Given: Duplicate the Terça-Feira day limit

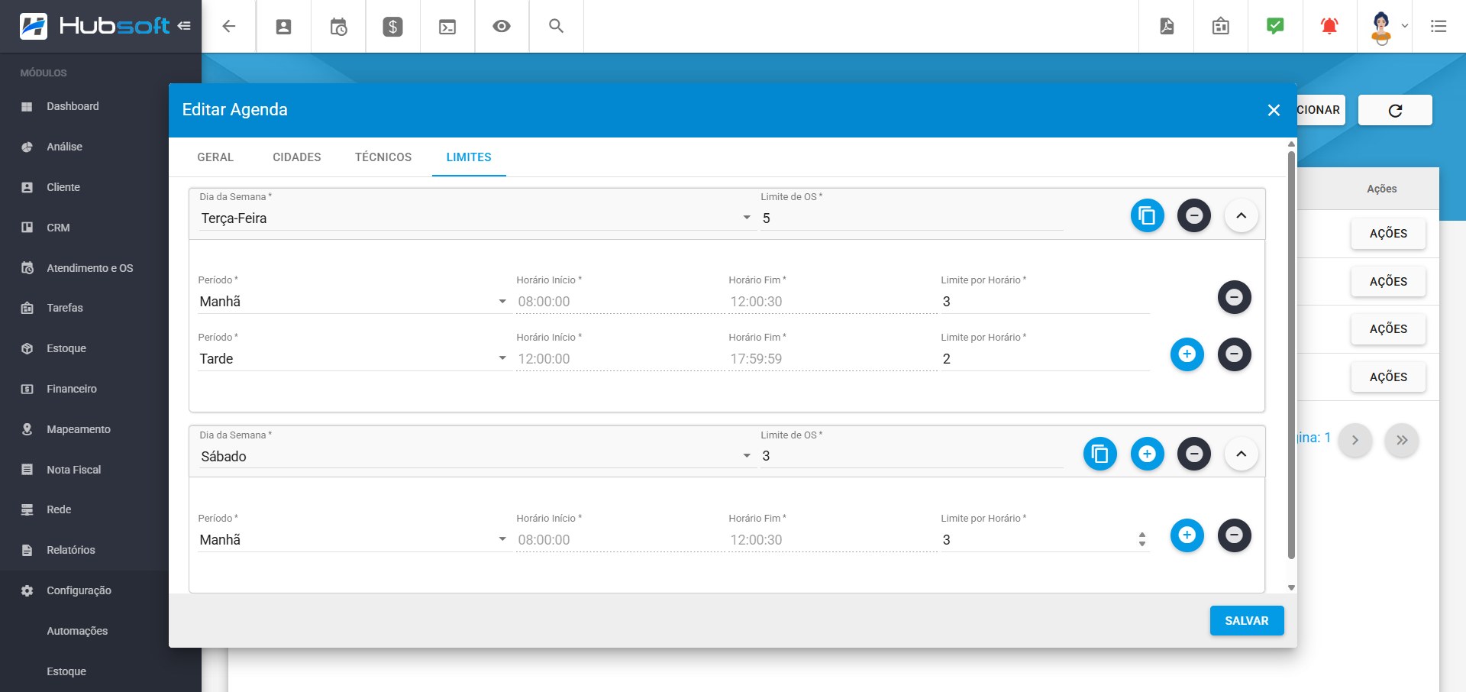Looking at the screenshot, I should [x=1147, y=215].
